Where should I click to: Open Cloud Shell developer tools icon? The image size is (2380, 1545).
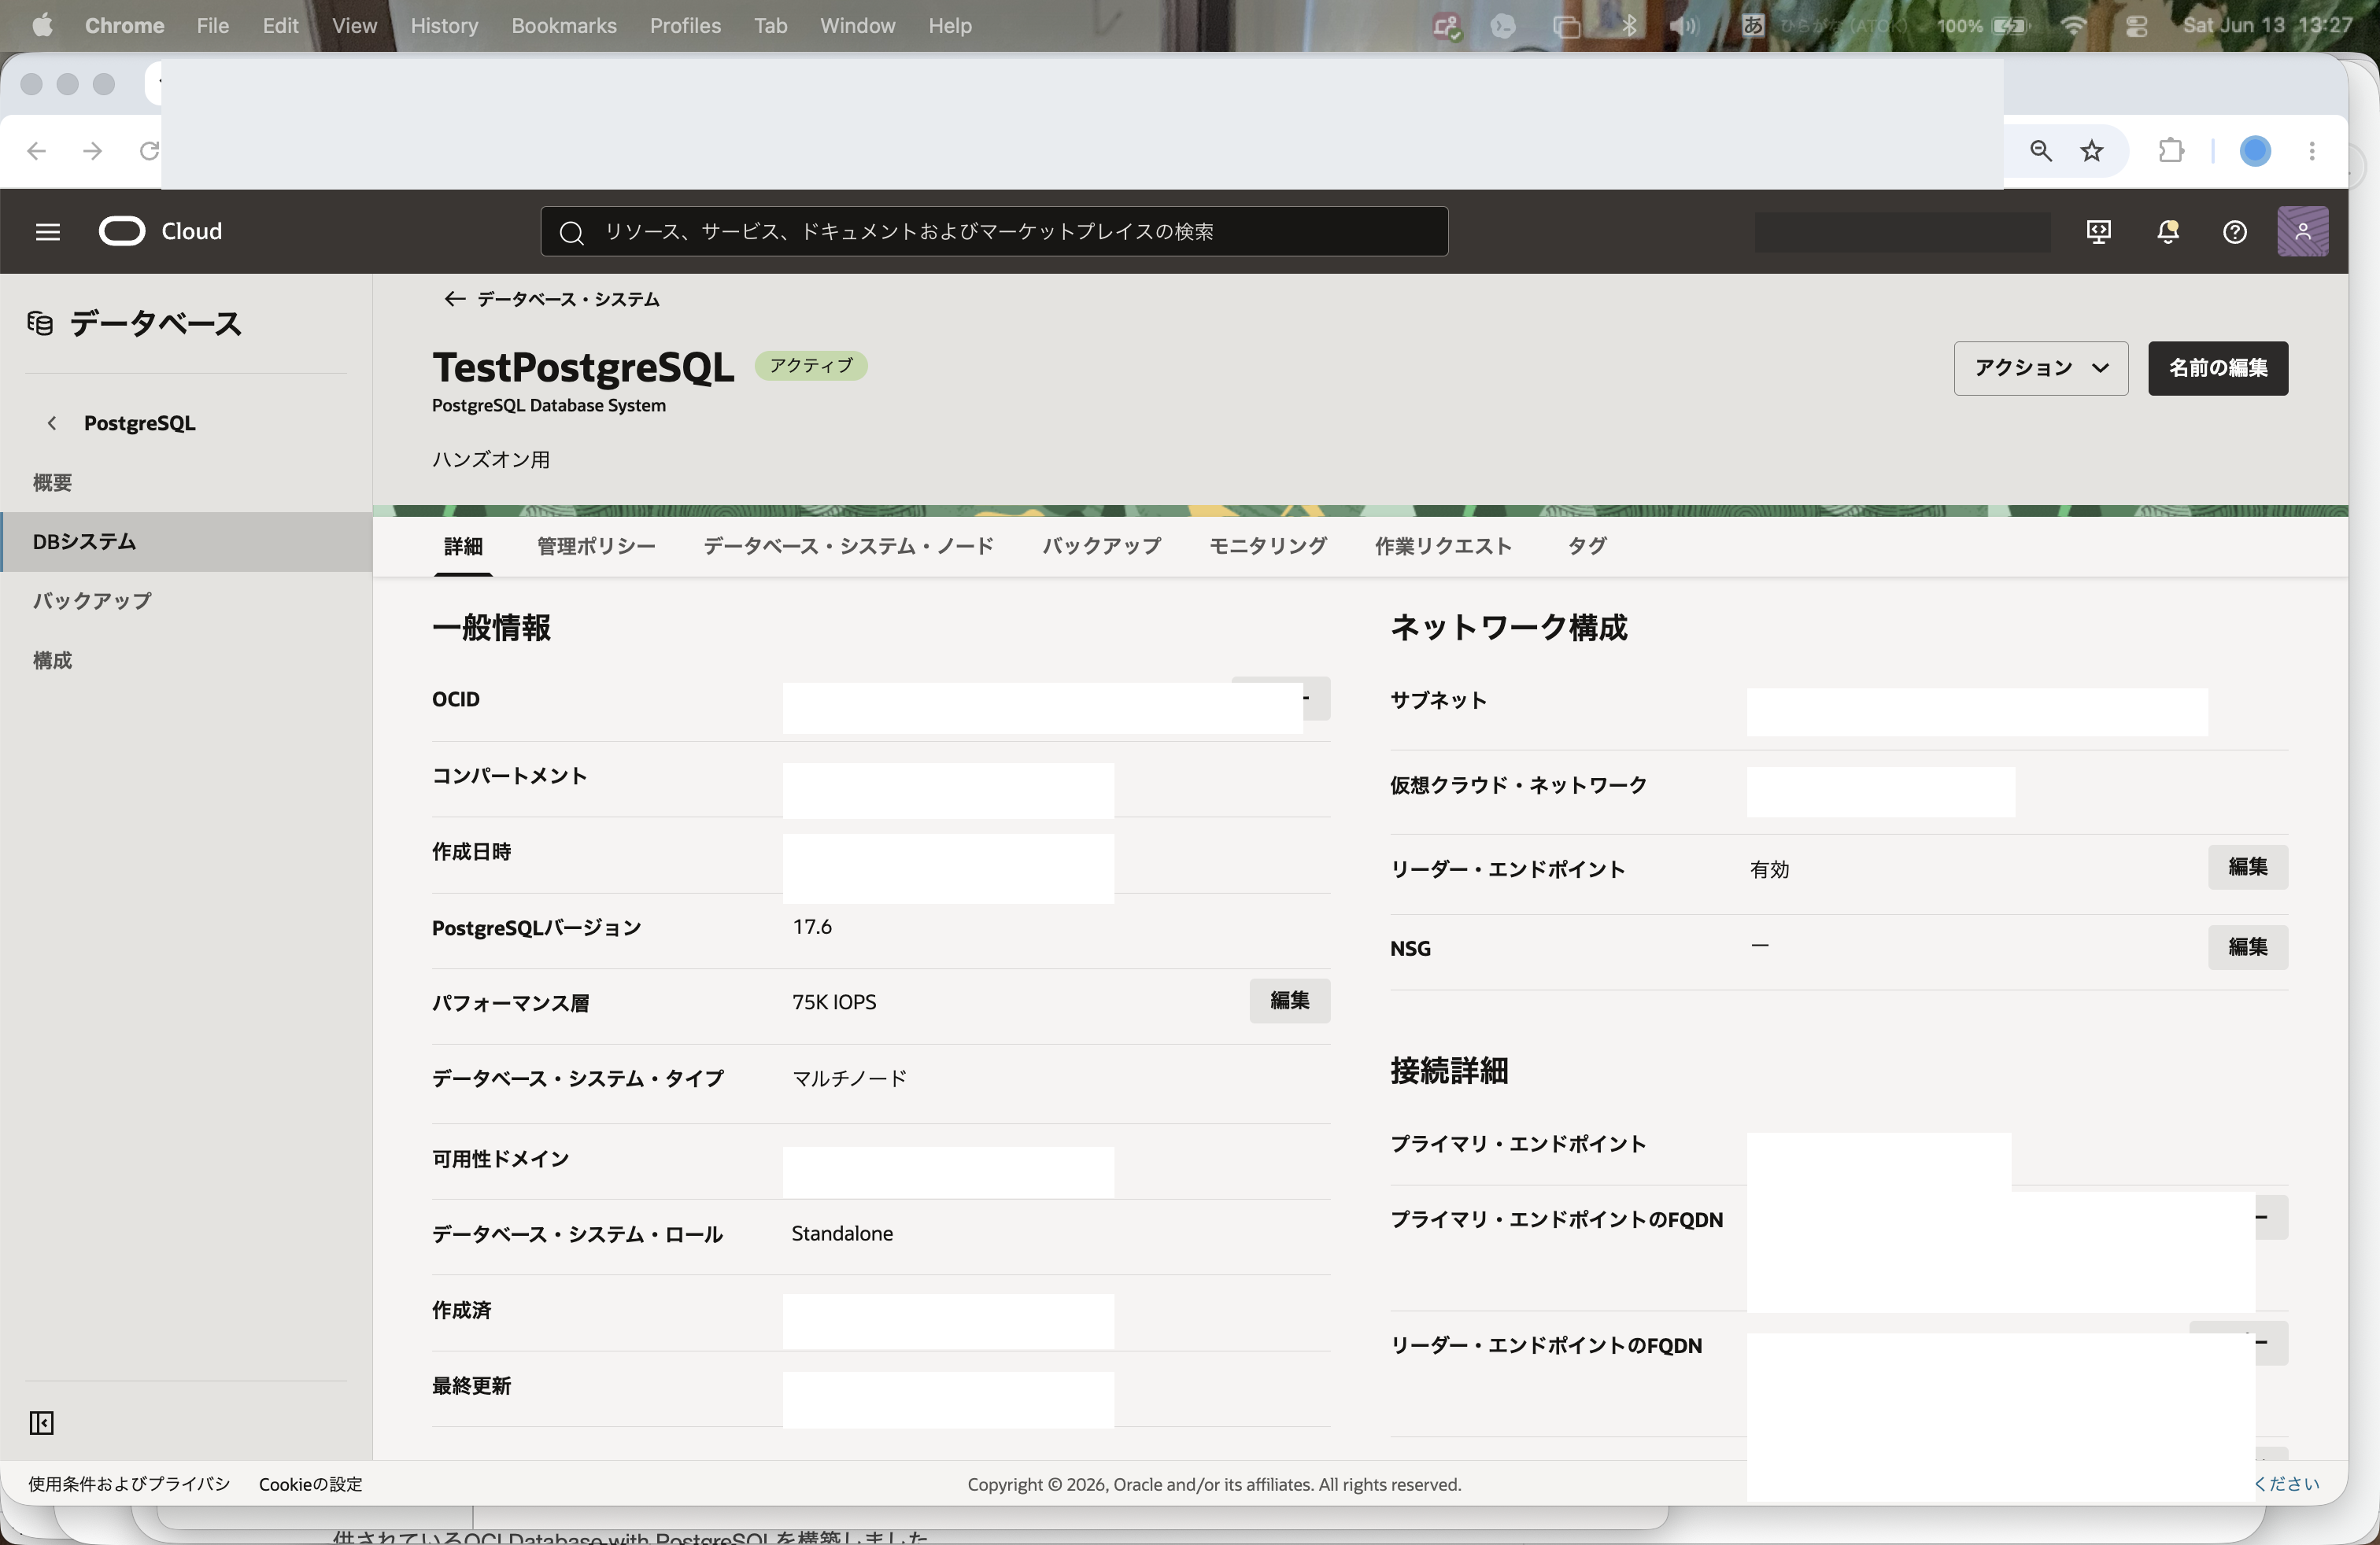2099,232
